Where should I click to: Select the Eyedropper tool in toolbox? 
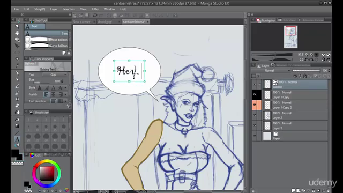pyautogui.click(x=17, y=65)
